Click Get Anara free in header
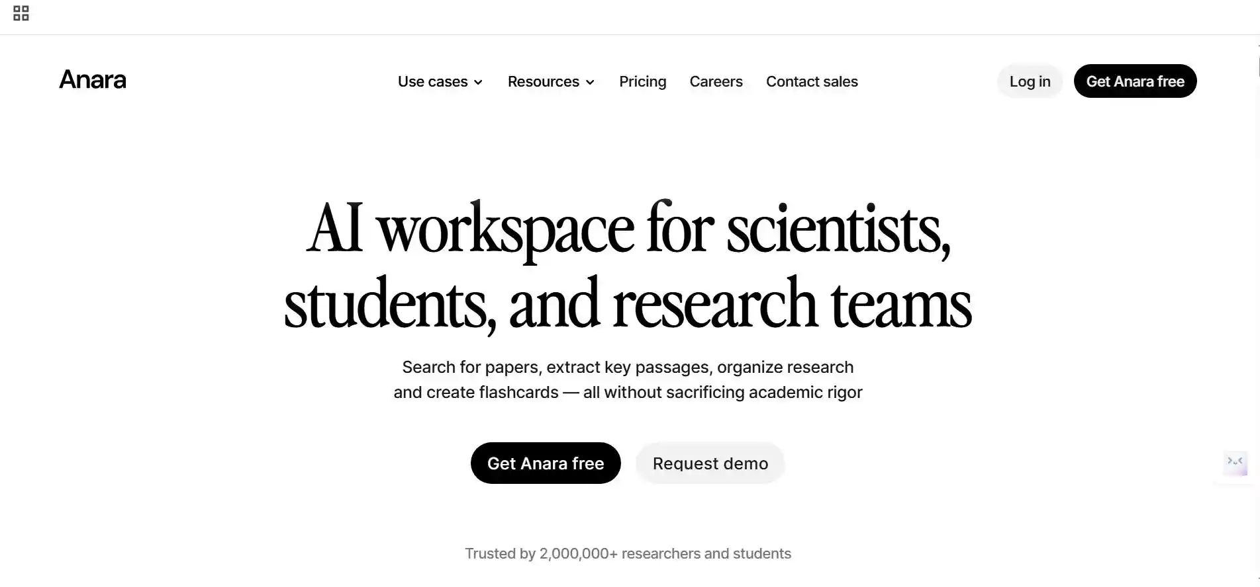1260x587 pixels. click(x=1135, y=81)
